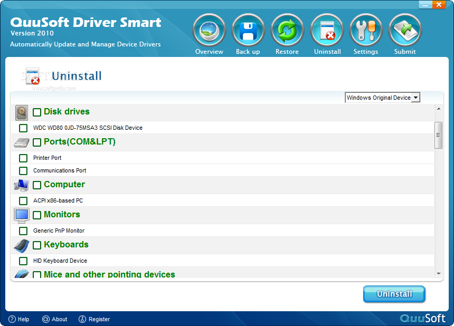The width and height of the screenshot is (454, 326).
Task: Click the scrollbar up arrow
Action: tap(439, 109)
